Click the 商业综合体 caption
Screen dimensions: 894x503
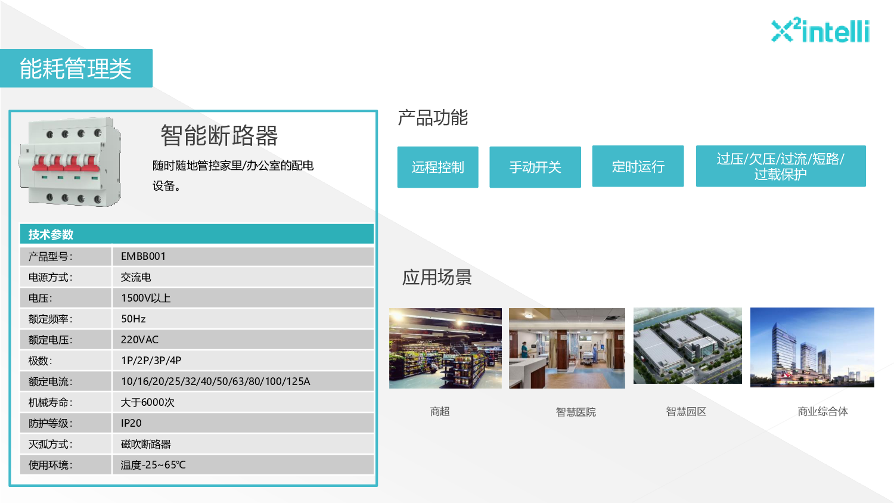[x=822, y=411]
